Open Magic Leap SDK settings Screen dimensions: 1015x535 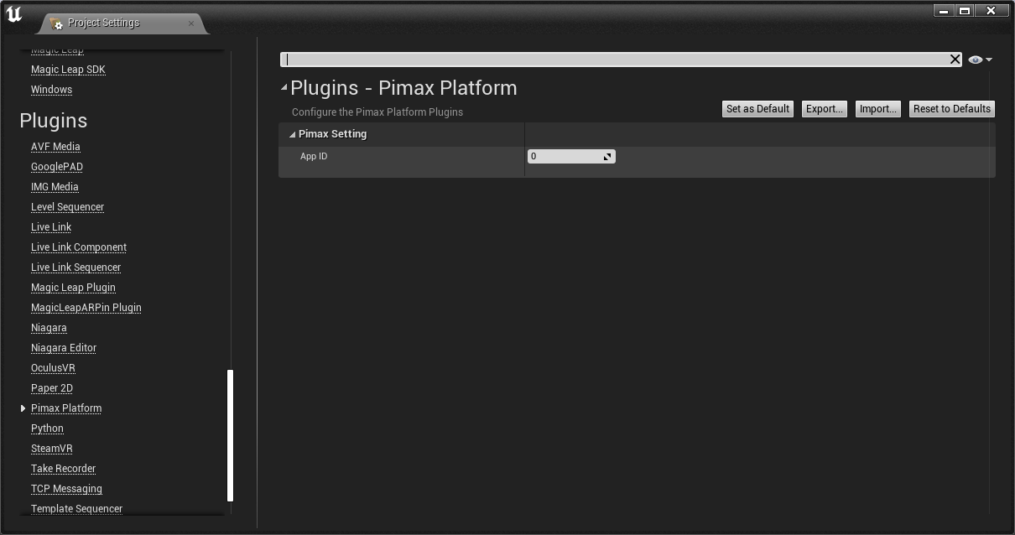[68, 70]
